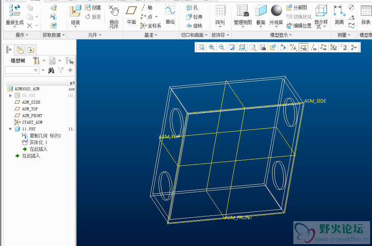Screen dimensions: 372x246
Task: Click the 创建 create component button
Action: click(x=93, y=7)
